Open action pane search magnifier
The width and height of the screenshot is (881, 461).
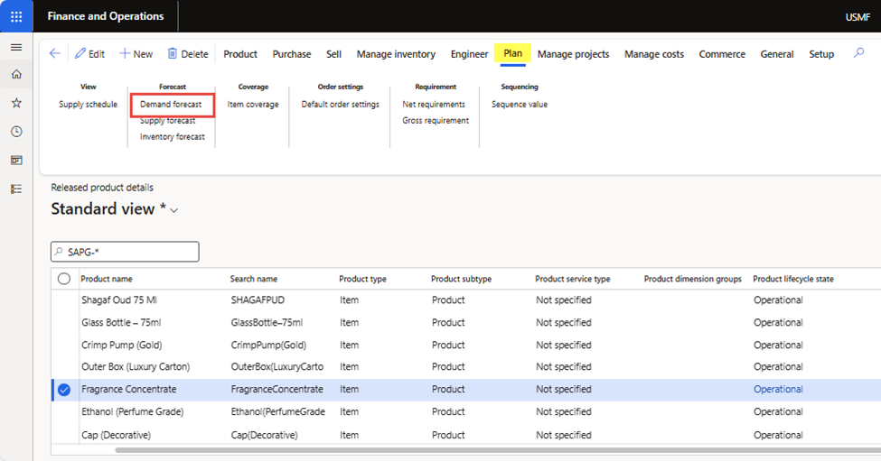click(858, 53)
